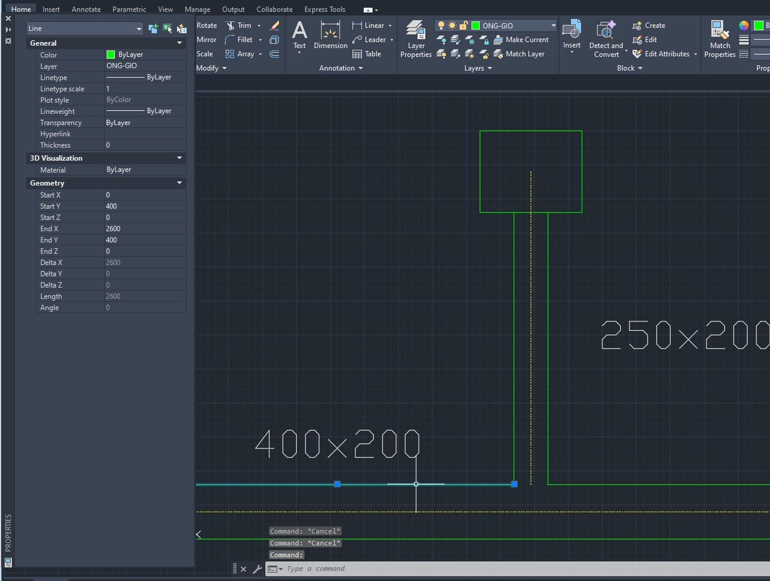Close the command line window
The height and width of the screenshot is (581, 770).
[x=244, y=569]
